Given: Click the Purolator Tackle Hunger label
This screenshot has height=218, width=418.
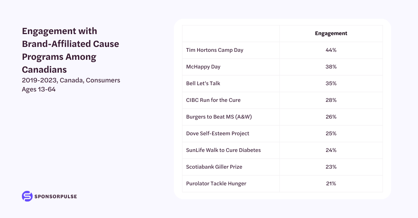Looking at the screenshot, I should 216,184.
